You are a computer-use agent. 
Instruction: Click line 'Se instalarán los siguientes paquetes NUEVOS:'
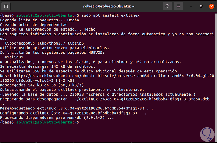pos(52,53)
